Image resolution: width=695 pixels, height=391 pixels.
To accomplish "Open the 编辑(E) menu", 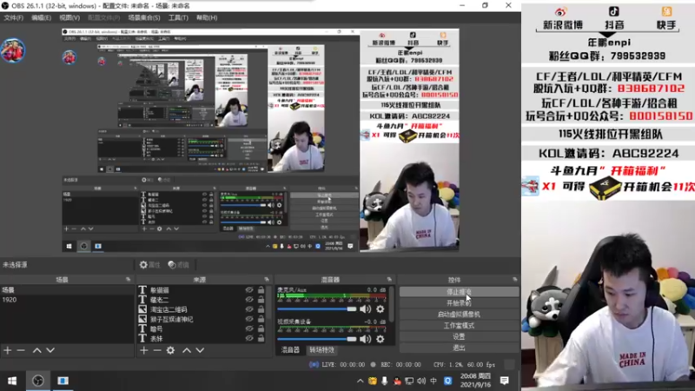I will tap(41, 17).
